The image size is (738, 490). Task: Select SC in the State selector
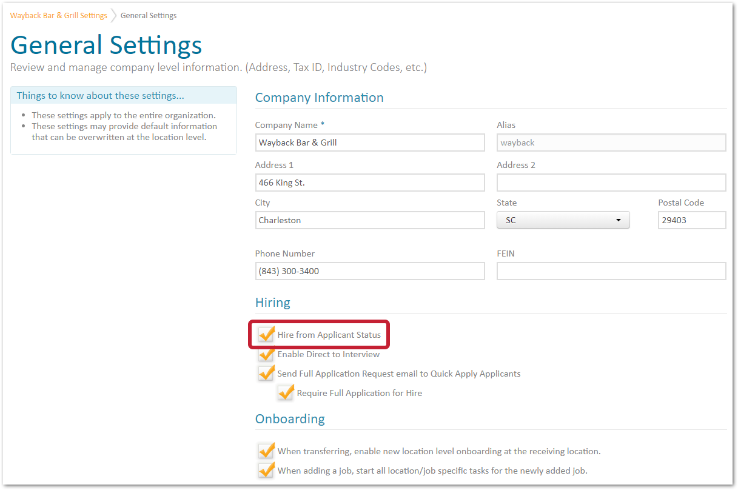click(563, 220)
